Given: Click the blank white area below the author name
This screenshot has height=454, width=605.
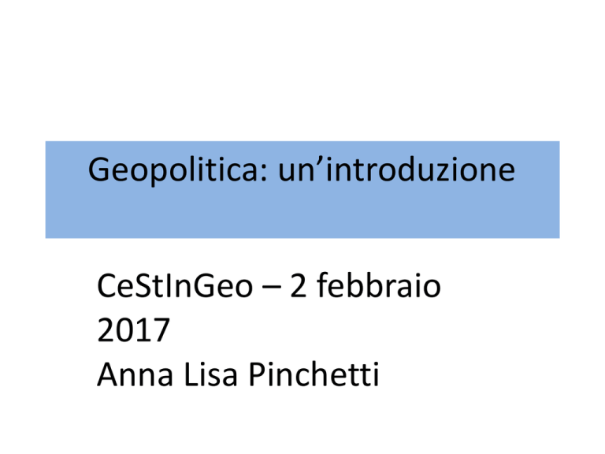Looking at the screenshot, I should pyautogui.click(x=302, y=422).
